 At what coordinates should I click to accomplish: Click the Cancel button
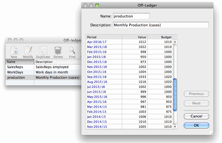pyautogui.click(x=196, y=116)
